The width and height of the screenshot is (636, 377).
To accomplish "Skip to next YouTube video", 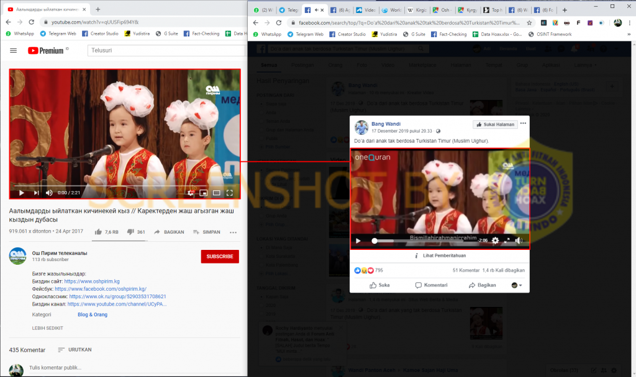I will coord(36,193).
